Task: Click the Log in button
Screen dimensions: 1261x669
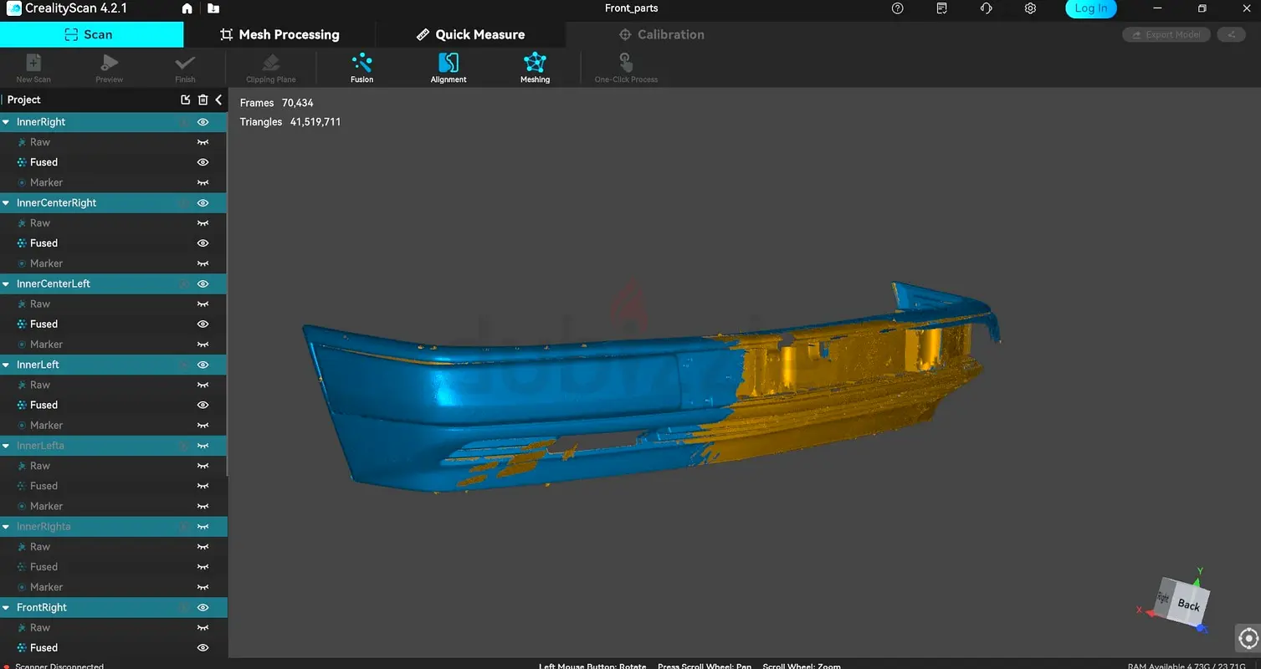Action: [x=1090, y=8]
